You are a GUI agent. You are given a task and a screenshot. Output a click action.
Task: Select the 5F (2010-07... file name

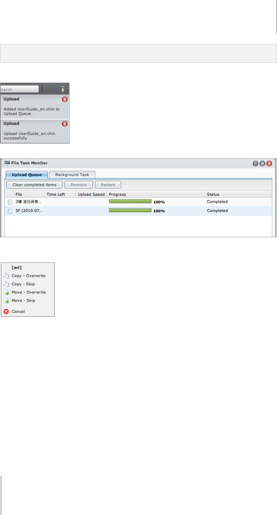(x=29, y=211)
